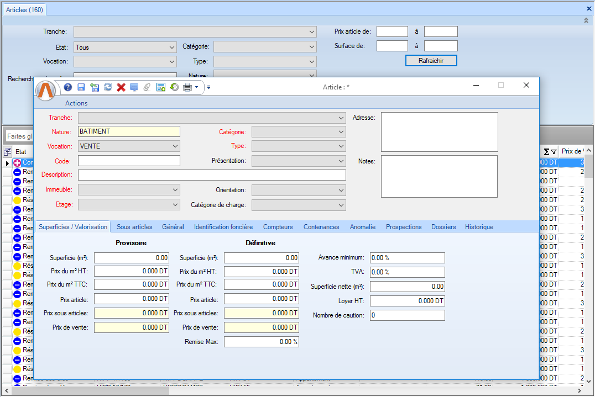Open the paperclip attachments icon
The height and width of the screenshot is (397, 595).
click(147, 87)
